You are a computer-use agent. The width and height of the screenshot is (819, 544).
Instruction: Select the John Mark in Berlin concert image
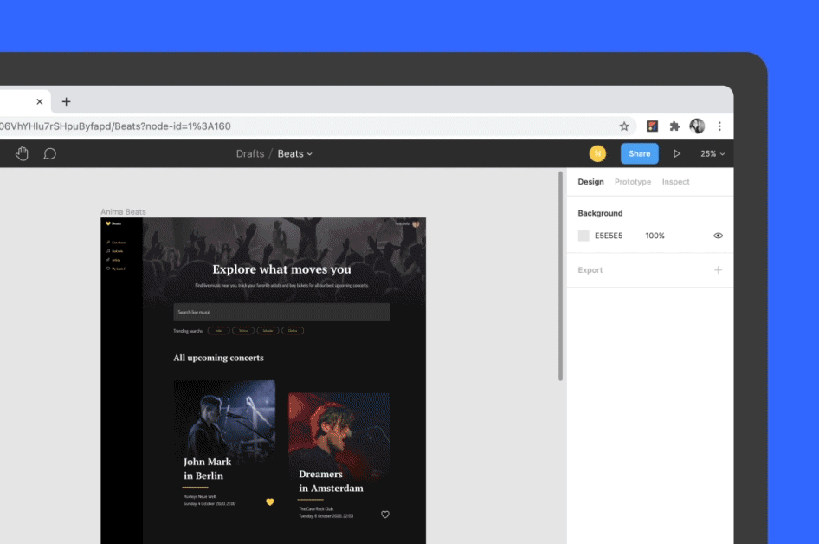click(224, 421)
